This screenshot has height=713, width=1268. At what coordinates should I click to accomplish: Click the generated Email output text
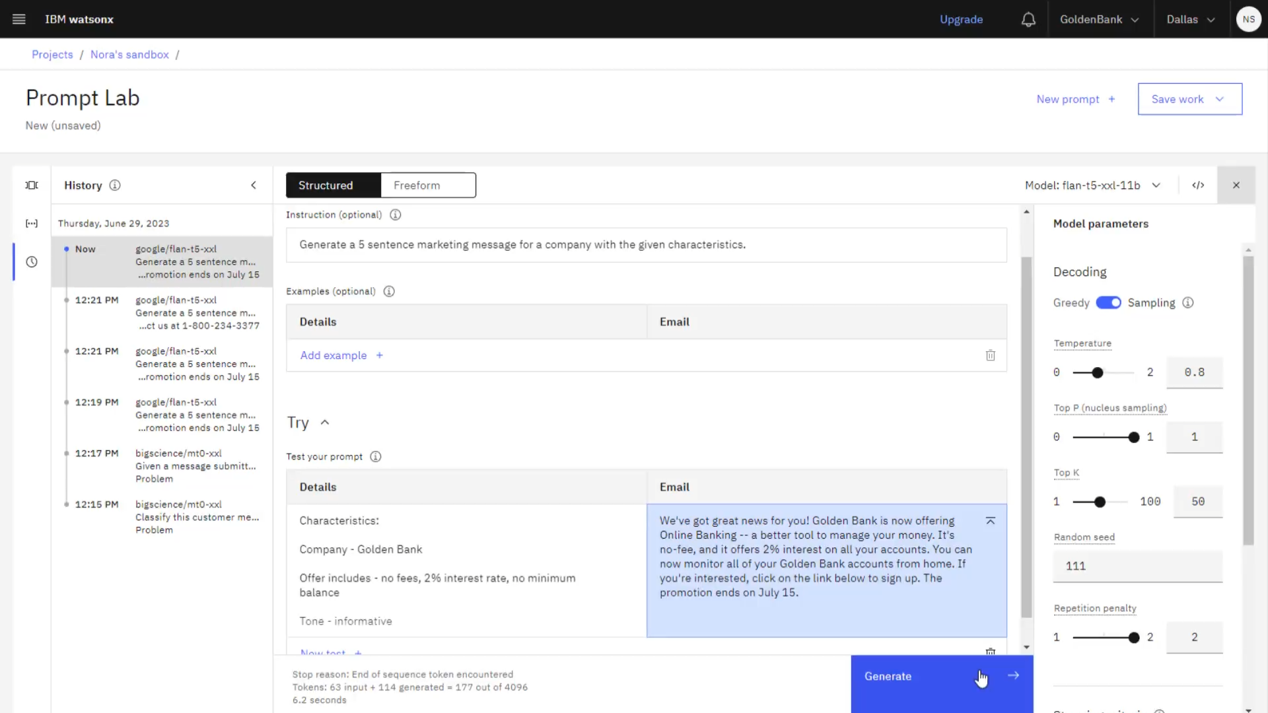(815, 557)
